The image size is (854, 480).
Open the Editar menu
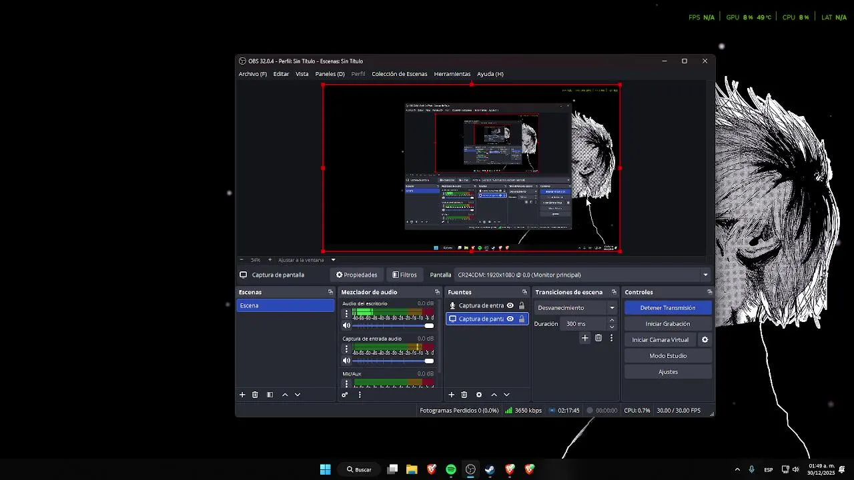[281, 74]
